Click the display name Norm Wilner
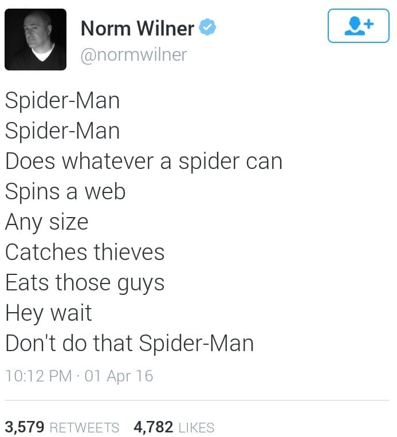The image size is (397, 437). [137, 27]
